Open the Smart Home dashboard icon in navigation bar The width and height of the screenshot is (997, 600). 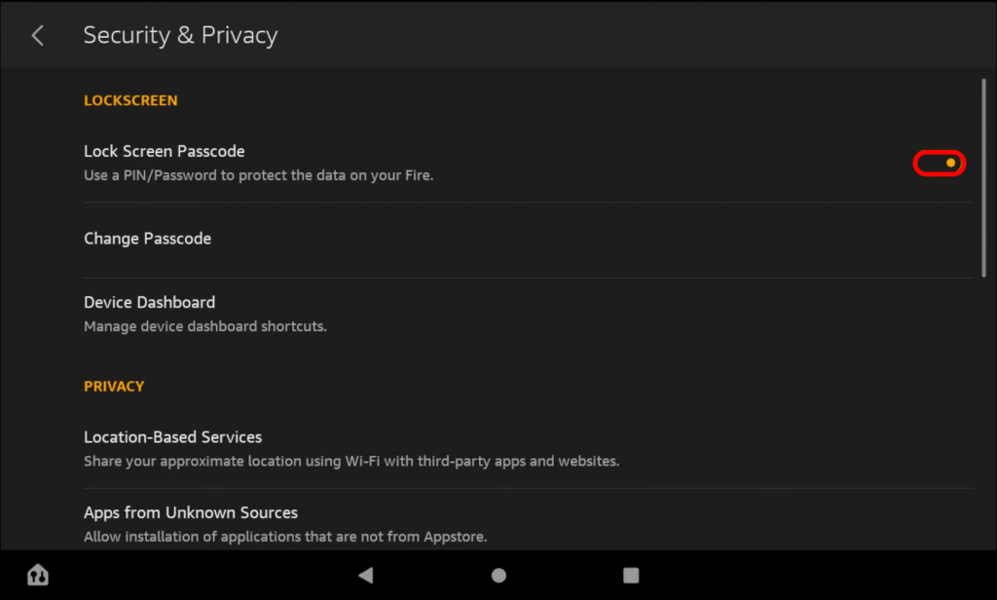[x=37, y=575]
